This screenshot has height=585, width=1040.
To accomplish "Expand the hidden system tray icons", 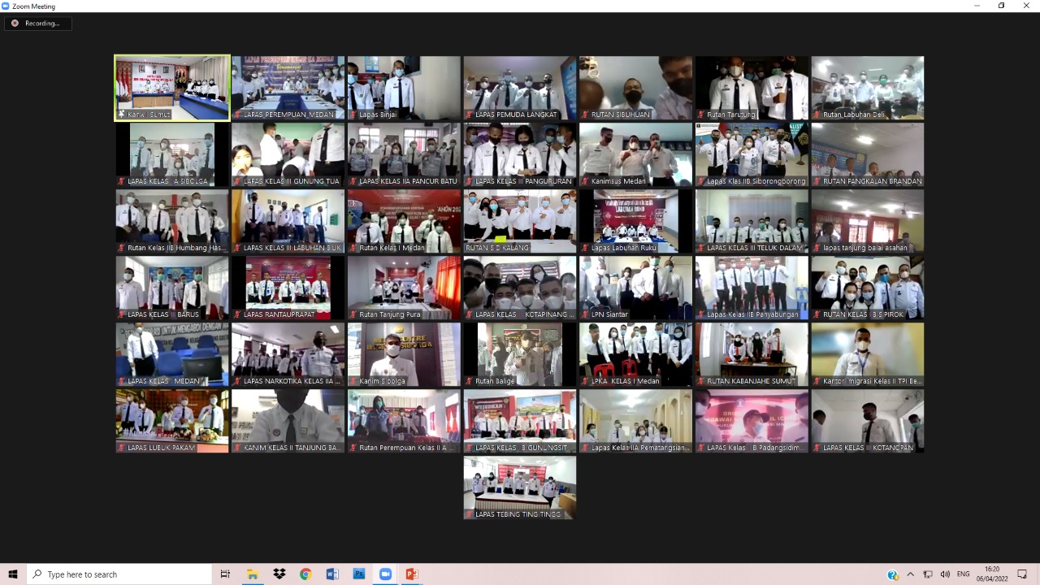I will click(x=911, y=574).
